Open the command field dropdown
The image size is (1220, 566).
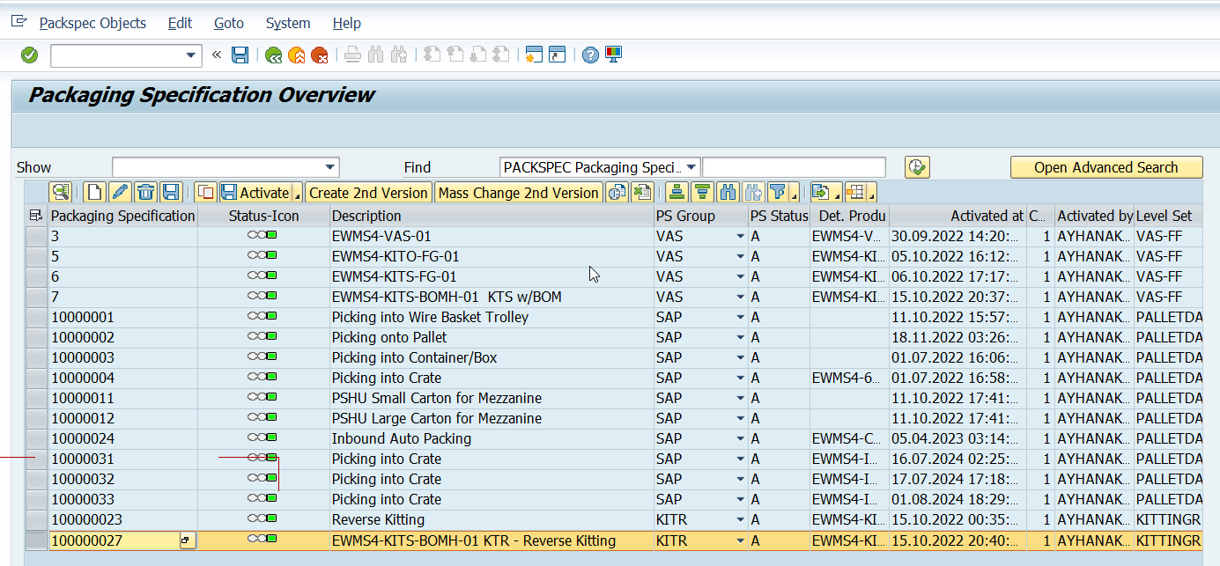tap(191, 55)
